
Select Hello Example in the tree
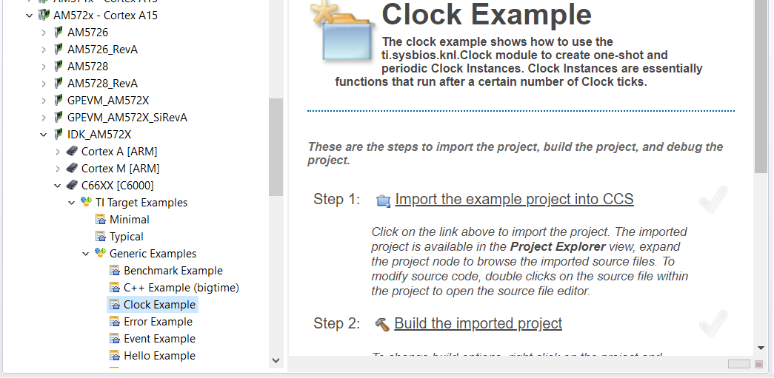[159, 356]
